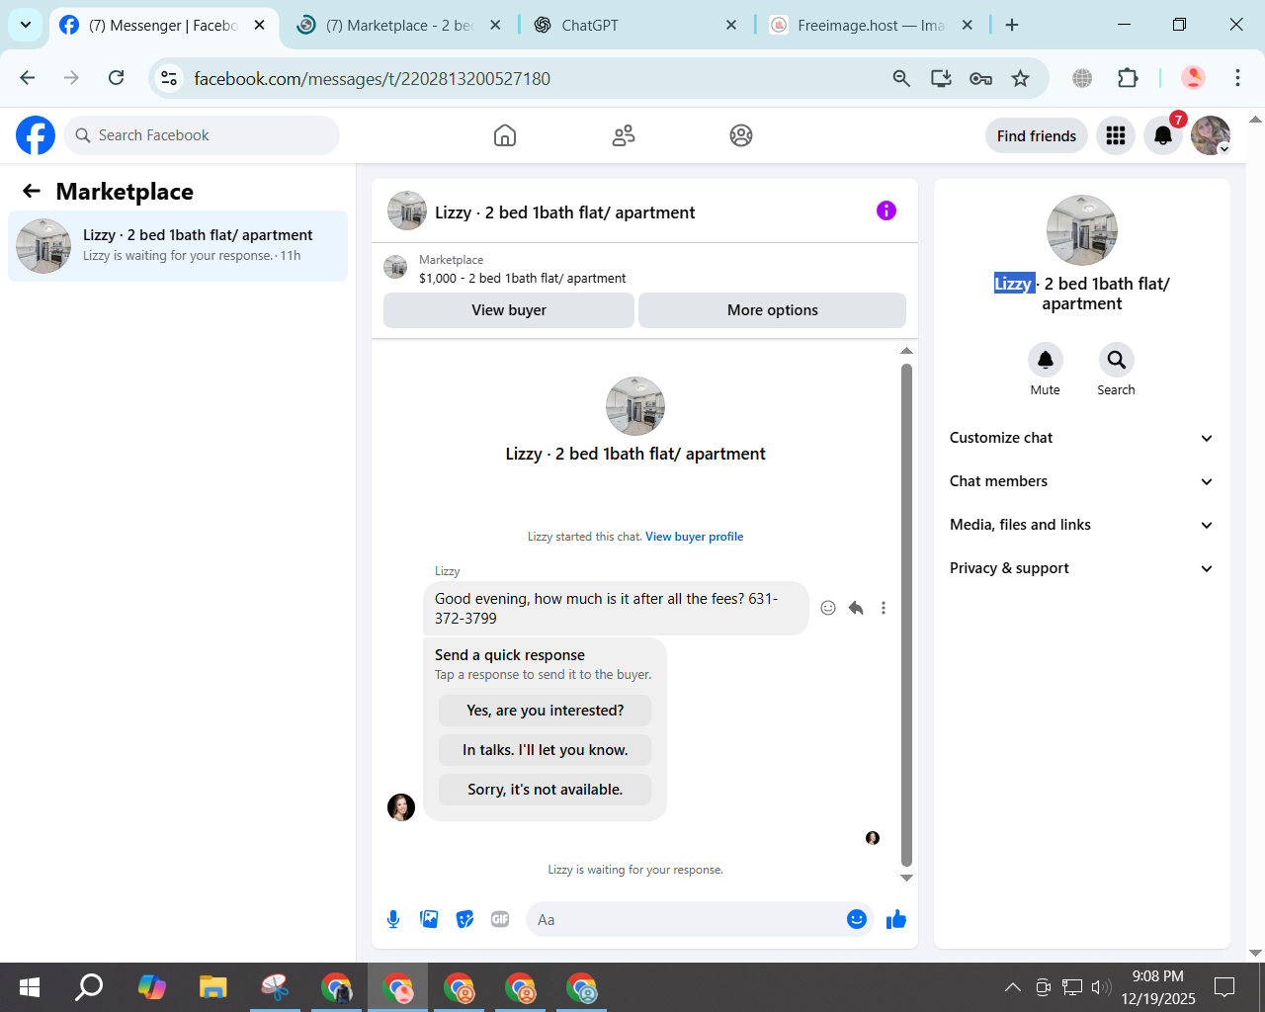The width and height of the screenshot is (1265, 1012).
Task: Open notifications bell with 7 badge
Action: (1163, 135)
